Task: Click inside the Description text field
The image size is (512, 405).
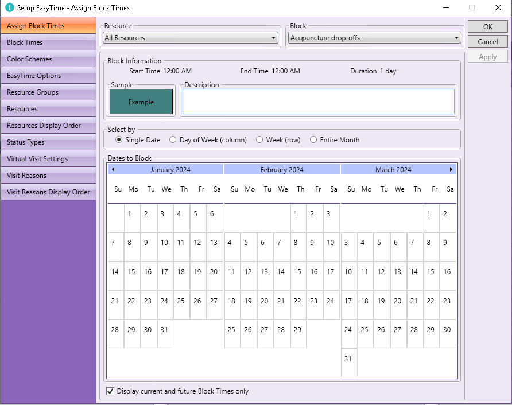Action: (318, 102)
